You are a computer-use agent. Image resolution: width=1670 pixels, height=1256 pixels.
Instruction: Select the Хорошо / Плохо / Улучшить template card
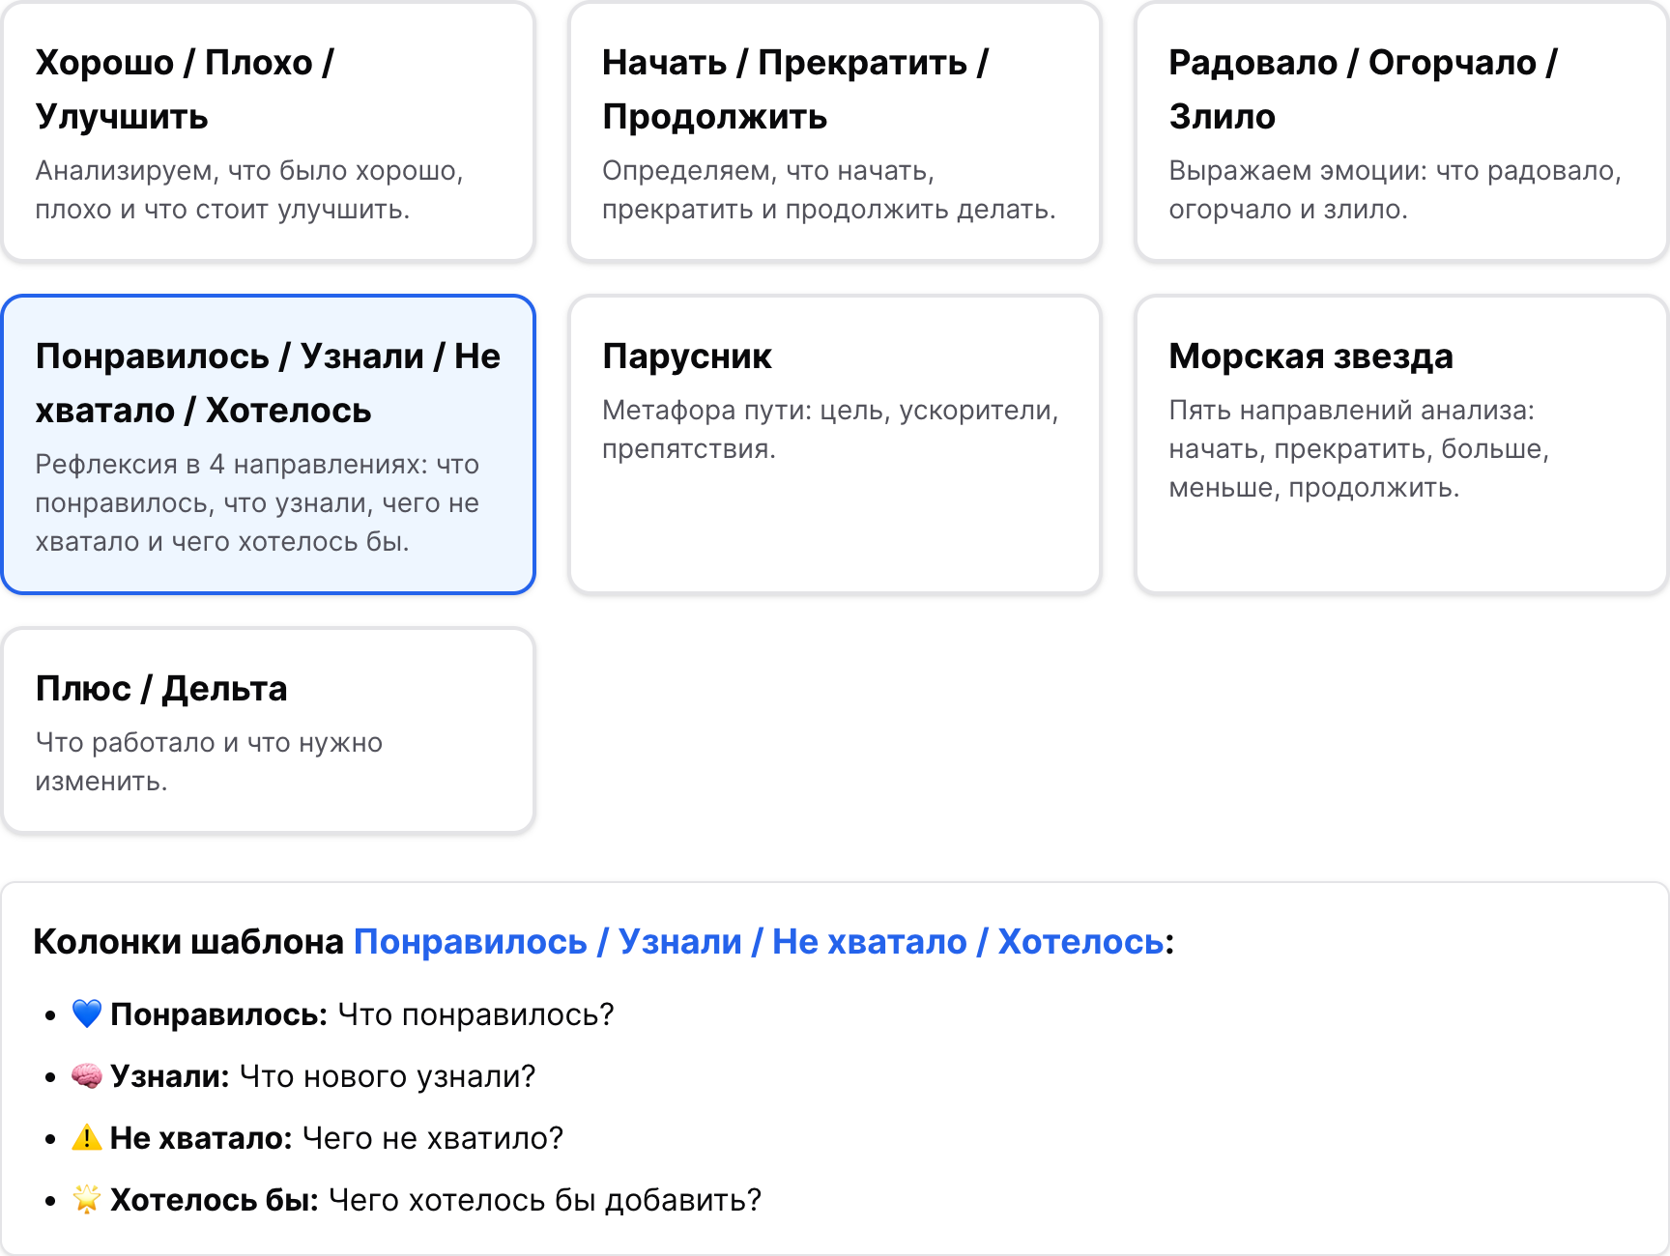268,132
